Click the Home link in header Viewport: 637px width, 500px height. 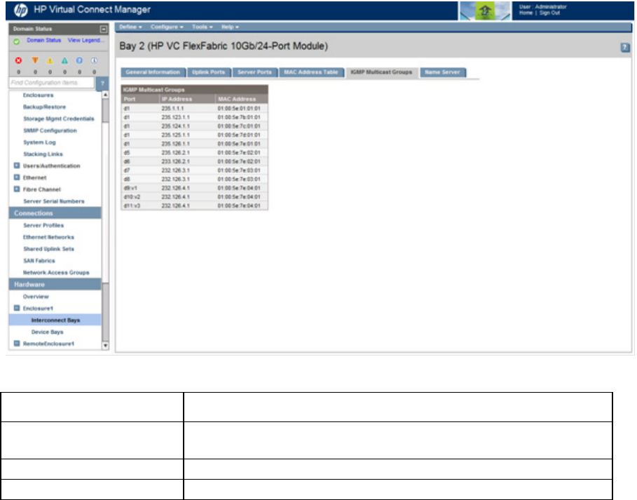tap(526, 13)
